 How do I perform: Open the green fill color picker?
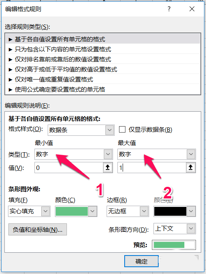[x=76, y=211]
